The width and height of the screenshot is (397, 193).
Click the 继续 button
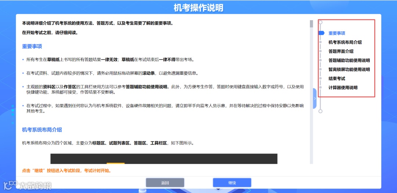(x=232, y=183)
